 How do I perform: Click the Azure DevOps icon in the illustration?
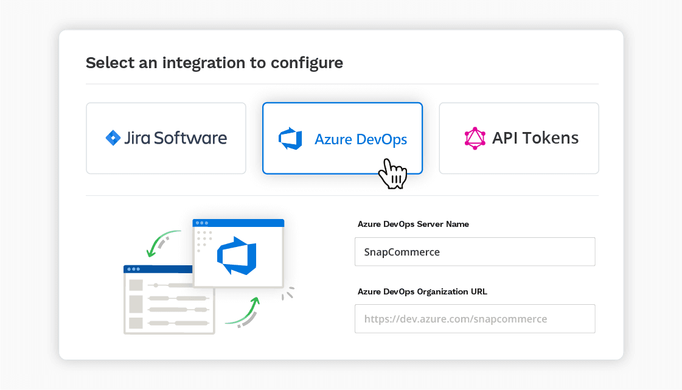[x=238, y=254]
